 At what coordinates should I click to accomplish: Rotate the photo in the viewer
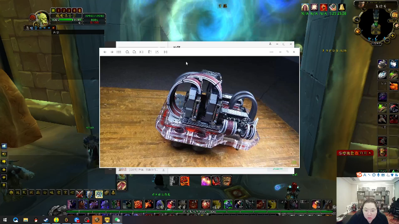pyautogui.click(x=150, y=52)
